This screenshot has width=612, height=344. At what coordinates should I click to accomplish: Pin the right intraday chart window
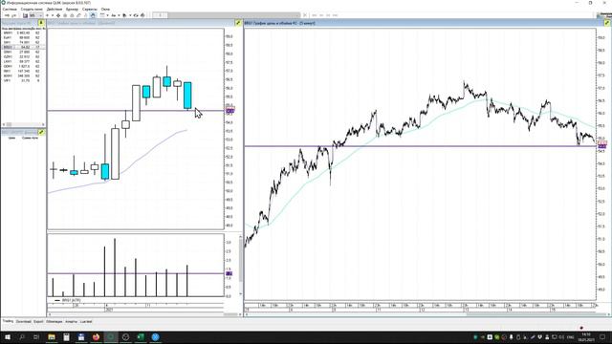pos(607,23)
